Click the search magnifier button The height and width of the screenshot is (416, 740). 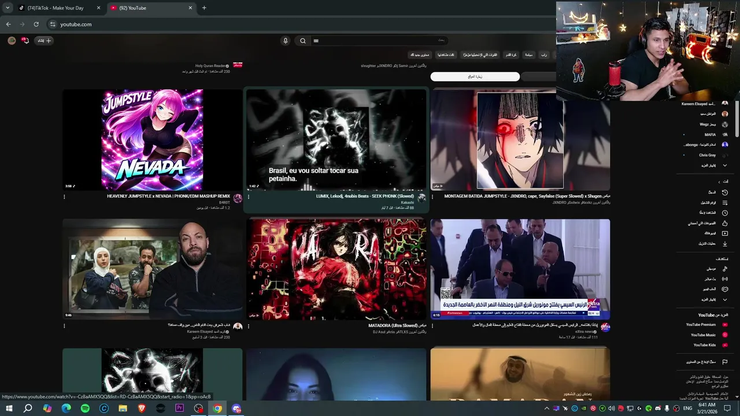(x=303, y=40)
